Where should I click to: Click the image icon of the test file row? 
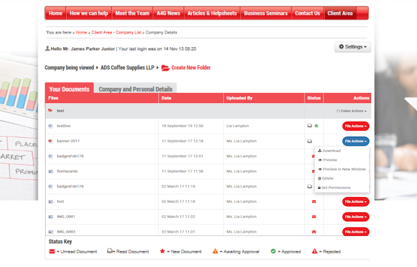point(50,202)
